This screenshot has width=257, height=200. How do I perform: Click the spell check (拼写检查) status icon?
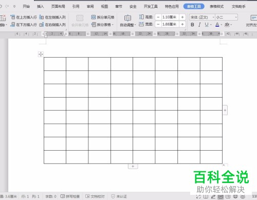tap(63, 196)
